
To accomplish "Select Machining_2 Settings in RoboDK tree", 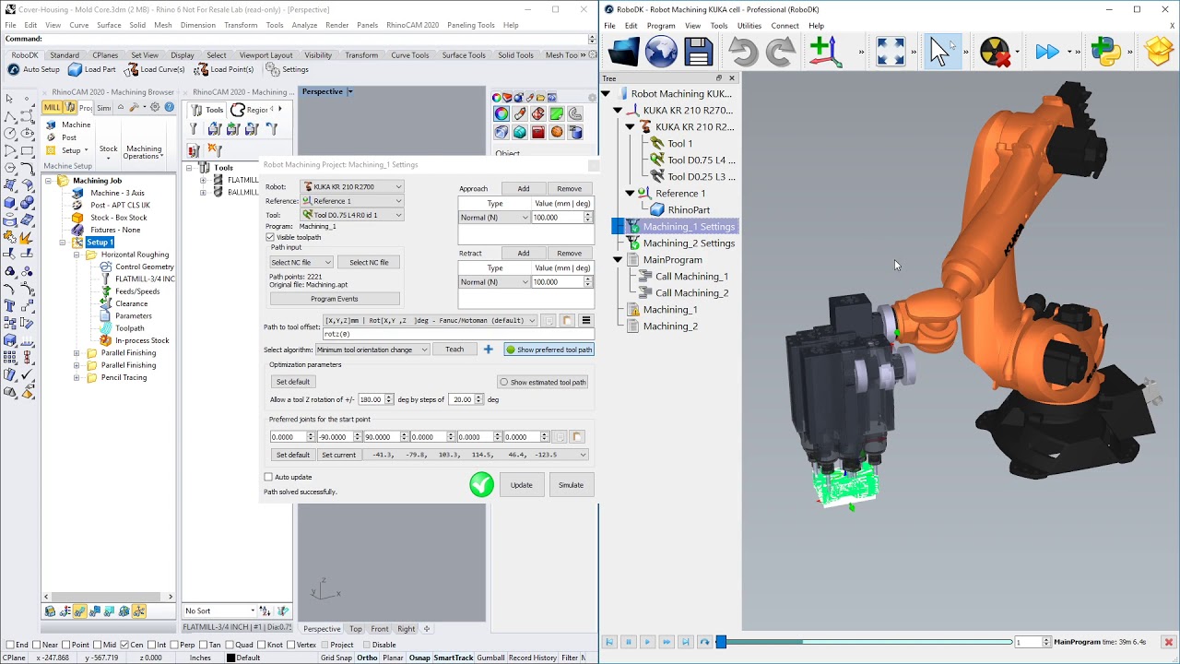I will (x=689, y=243).
